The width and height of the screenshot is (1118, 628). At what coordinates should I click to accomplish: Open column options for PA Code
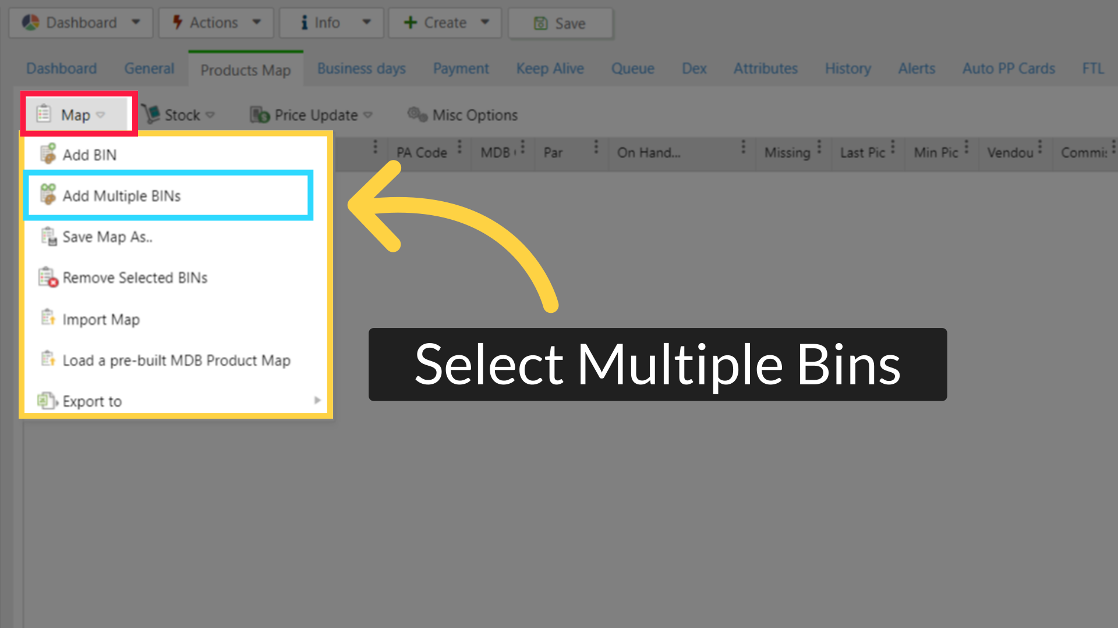coord(460,148)
